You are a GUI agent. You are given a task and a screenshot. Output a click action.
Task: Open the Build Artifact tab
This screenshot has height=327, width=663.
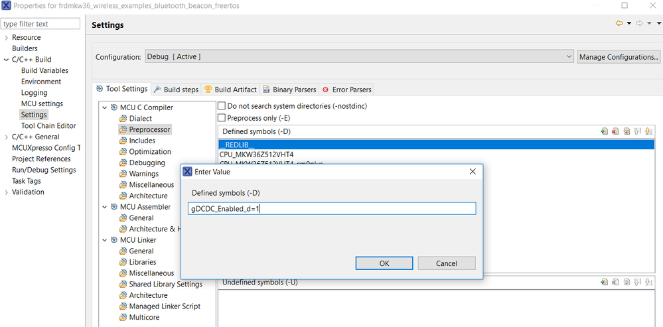coord(230,90)
